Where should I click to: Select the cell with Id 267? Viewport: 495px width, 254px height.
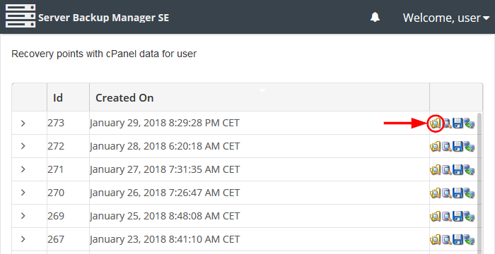click(x=68, y=239)
